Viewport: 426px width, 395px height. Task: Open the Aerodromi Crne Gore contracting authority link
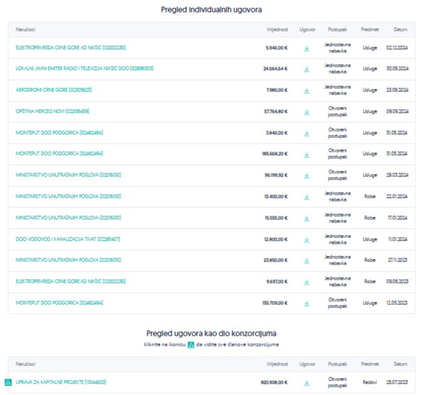pos(52,91)
